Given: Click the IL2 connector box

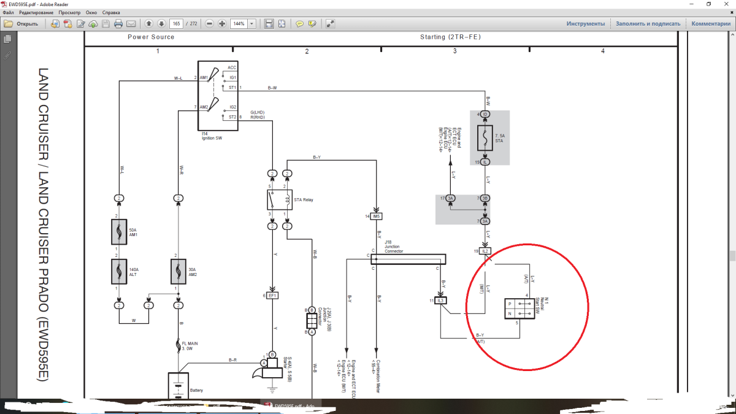Looking at the screenshot, I should tap(485, 251).
